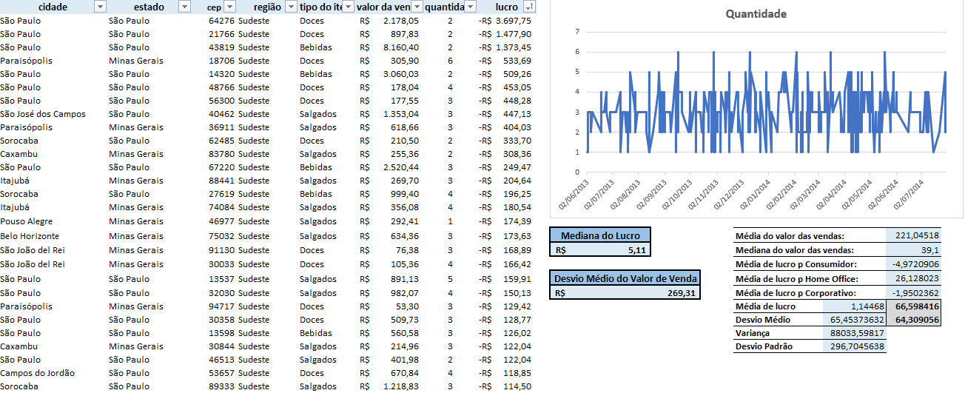This screenshot has height=393, width=965.
Task: Select the value 269,31 cell
Action: coord(624,292)
